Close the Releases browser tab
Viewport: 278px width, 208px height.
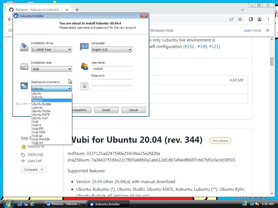[67, 10]
